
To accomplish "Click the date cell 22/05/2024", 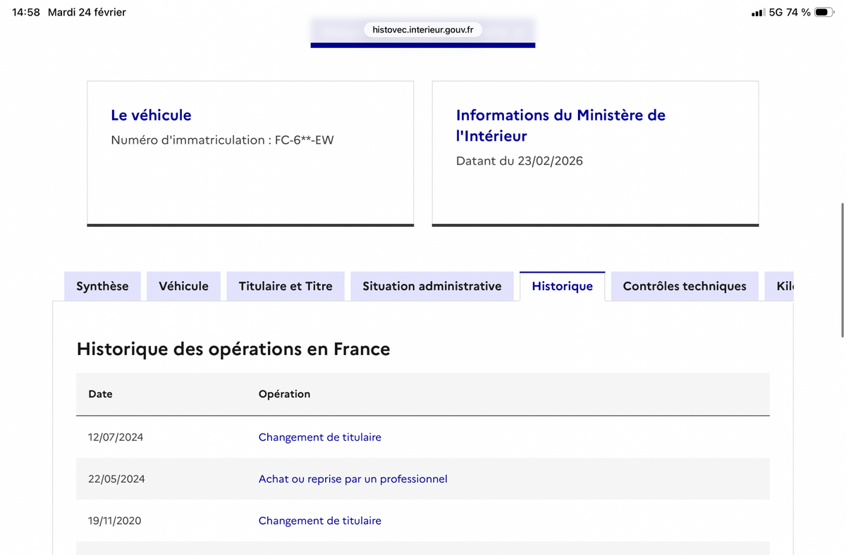I will tap(116, 479).
